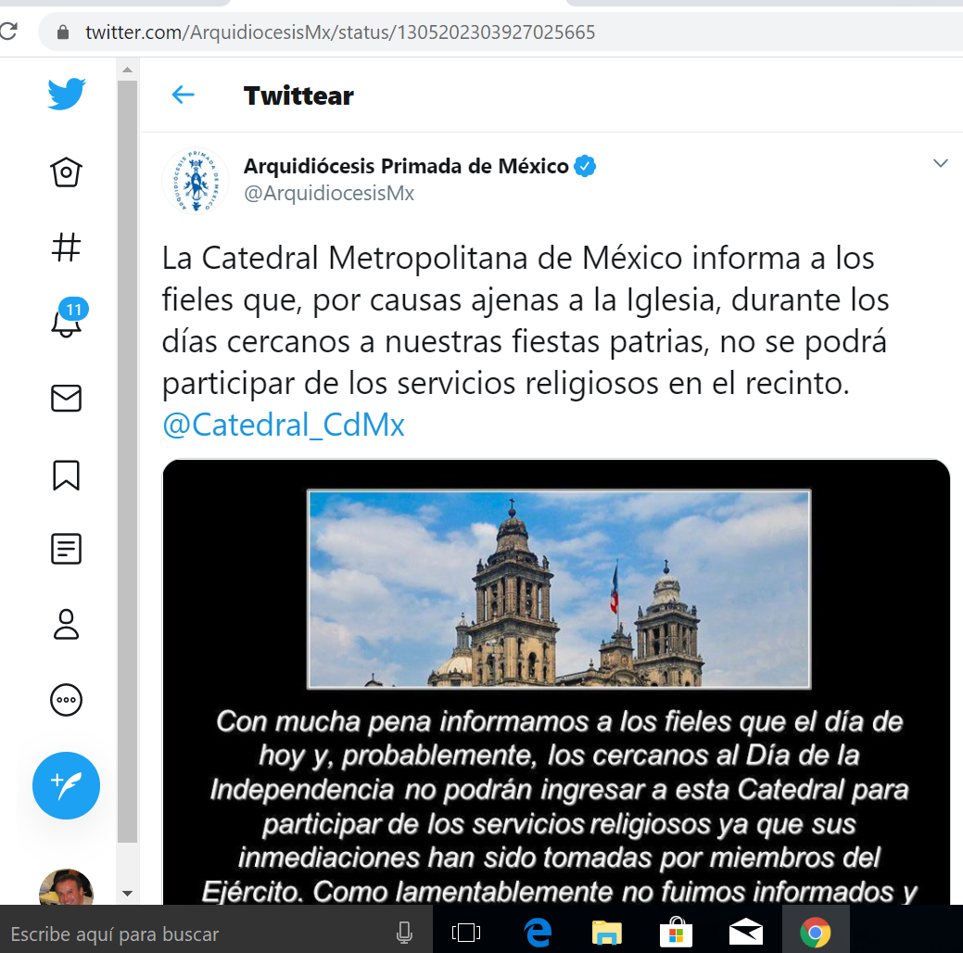963x953 pixels.
Task: Open the Explore hashtag icon
Action: click(x=67, y=248)
